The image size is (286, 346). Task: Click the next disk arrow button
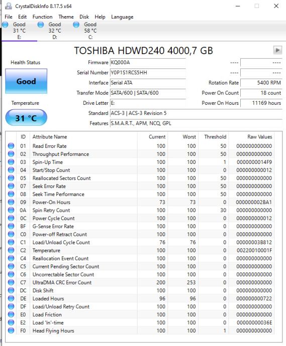(277, 50)
